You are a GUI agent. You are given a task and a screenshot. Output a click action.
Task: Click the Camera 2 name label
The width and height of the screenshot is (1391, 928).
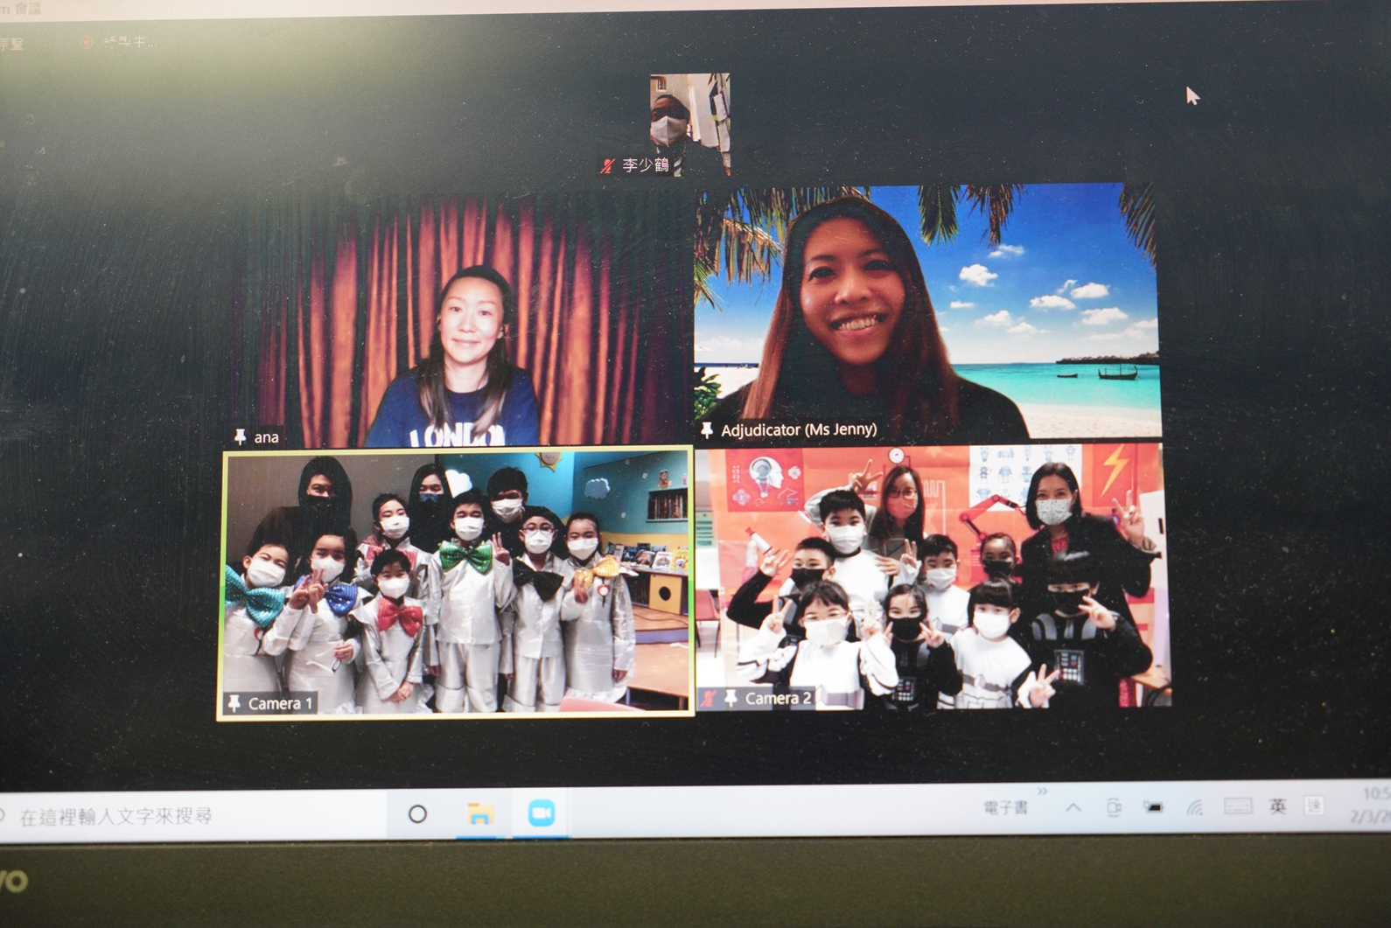click(778, 698)
